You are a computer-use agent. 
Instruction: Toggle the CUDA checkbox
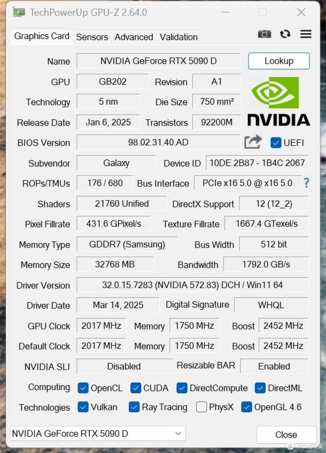(136, 388)
